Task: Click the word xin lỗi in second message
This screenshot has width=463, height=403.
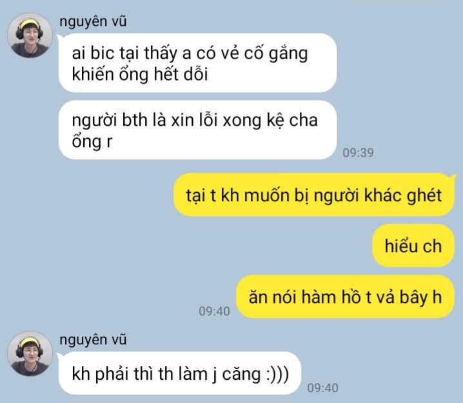Action: click(x=195, y=121)
